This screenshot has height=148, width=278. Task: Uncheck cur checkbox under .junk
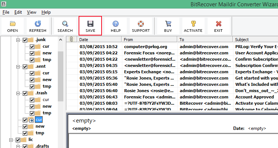[x=32, y=47]
